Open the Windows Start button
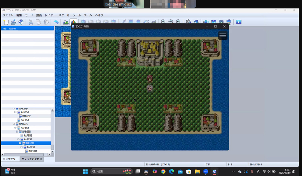This screenshot has height=176, width=302. coord(85,171)
